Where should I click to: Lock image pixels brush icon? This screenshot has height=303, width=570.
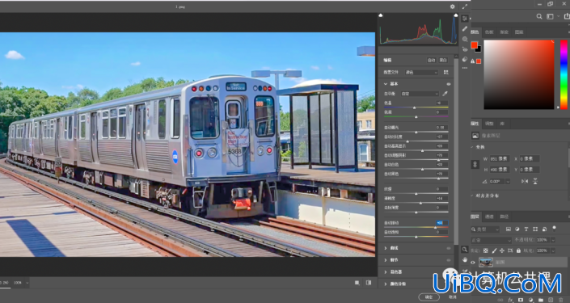(494, 250)
